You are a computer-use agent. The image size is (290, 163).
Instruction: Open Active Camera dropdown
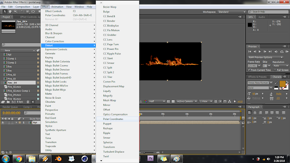[186, 101]
